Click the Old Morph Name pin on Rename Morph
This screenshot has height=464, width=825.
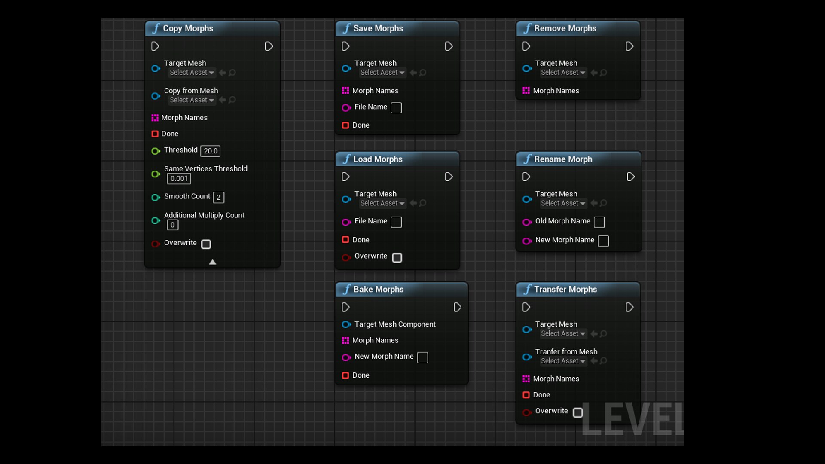[x=527, y=222]
